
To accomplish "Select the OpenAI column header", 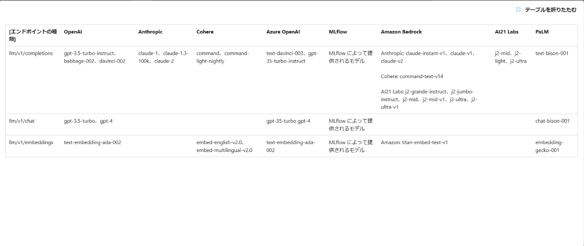I will [x=73, y=32].
